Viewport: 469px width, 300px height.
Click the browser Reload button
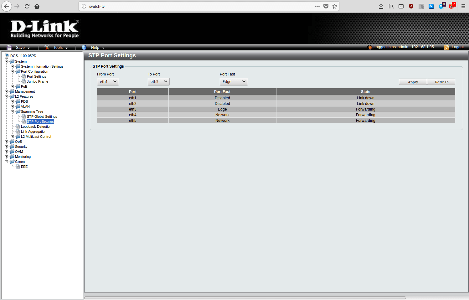pos(27,6)
